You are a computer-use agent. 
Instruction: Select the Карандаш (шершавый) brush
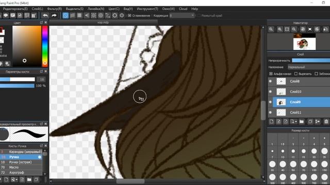click(x=21, y=152)
